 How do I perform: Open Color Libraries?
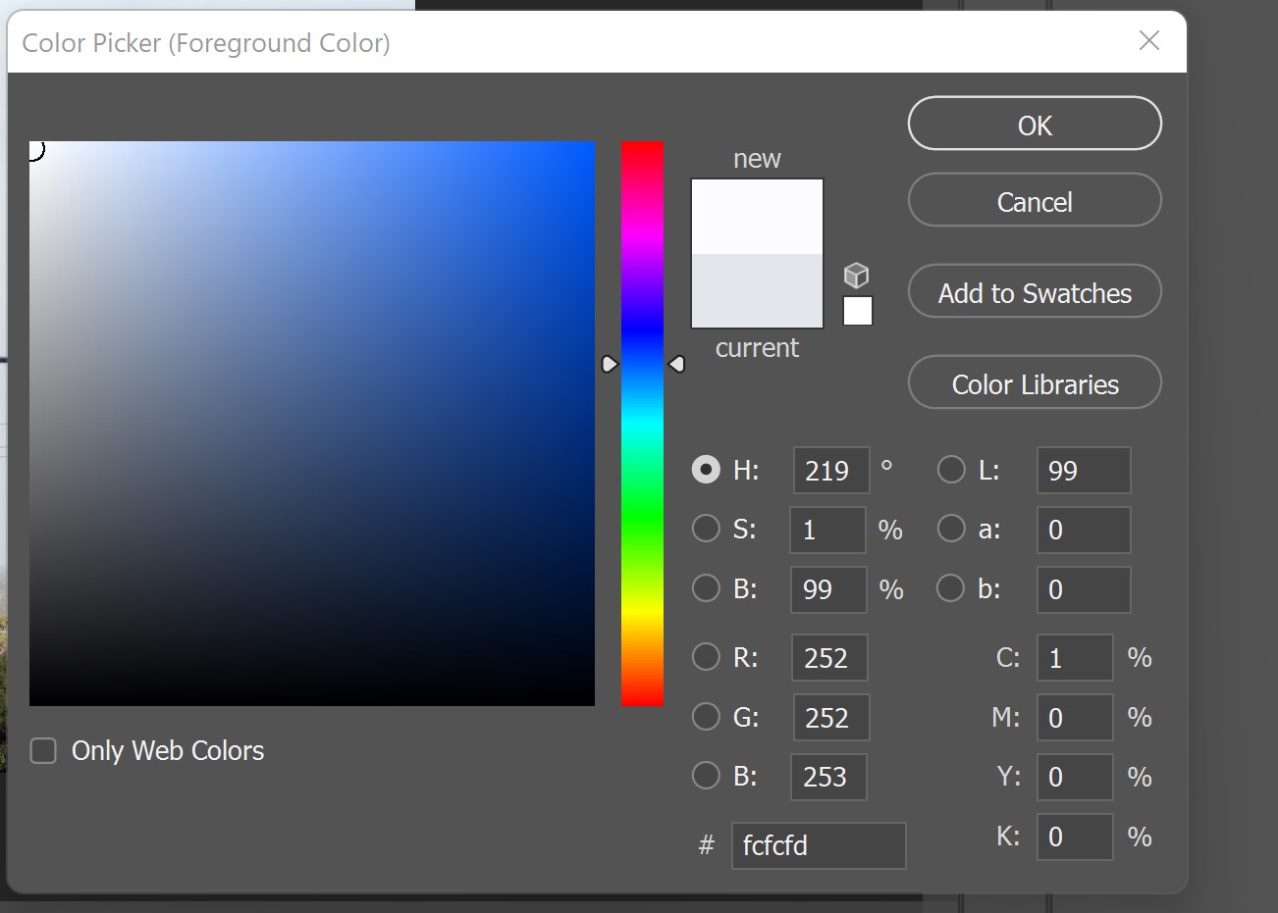coord(1035,383)
